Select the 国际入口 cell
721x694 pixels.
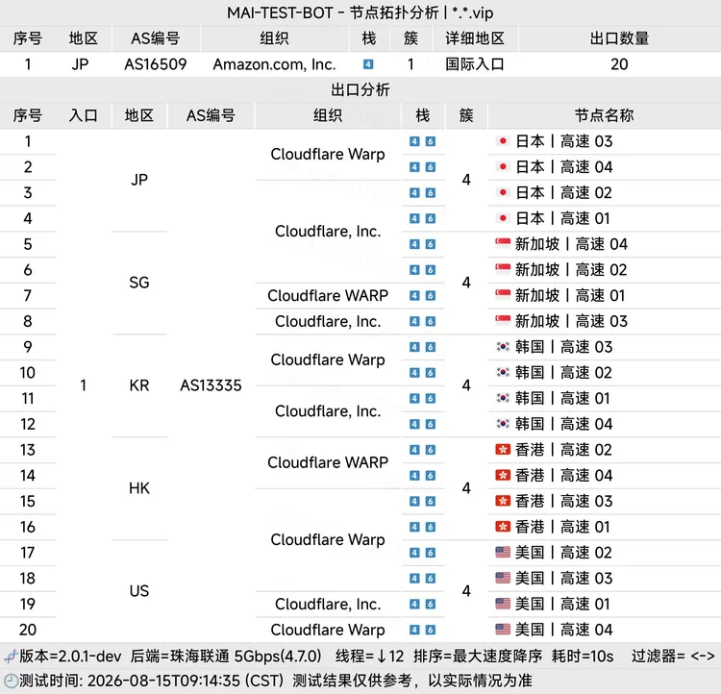[475, 64]
